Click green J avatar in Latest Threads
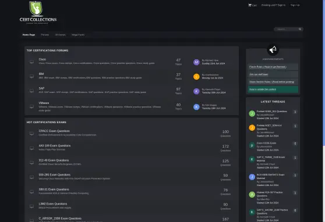Image resolution: width=325 pixels, height=222 pixels. (252, 113)
